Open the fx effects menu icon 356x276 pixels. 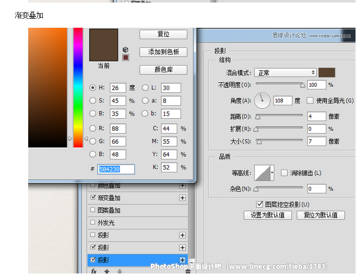pos(94,271)
